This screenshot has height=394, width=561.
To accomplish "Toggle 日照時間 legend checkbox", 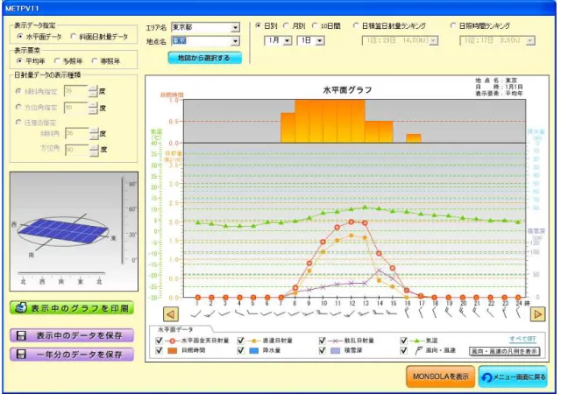I will point(160,350).
